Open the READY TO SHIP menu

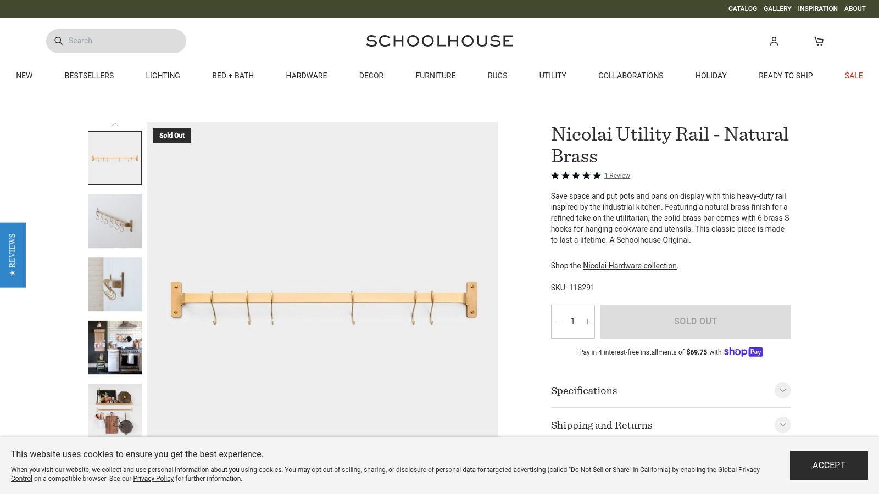coord(786,76)
